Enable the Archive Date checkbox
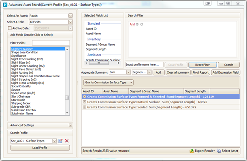The image size is (247, 161). click(x=10, y=28)
